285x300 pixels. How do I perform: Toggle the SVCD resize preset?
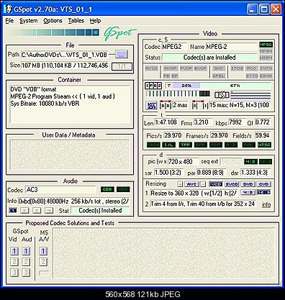232,184
